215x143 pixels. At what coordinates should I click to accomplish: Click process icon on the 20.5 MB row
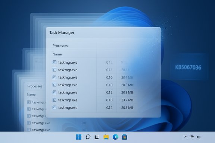pyautogui.click(x=54, y=85)
